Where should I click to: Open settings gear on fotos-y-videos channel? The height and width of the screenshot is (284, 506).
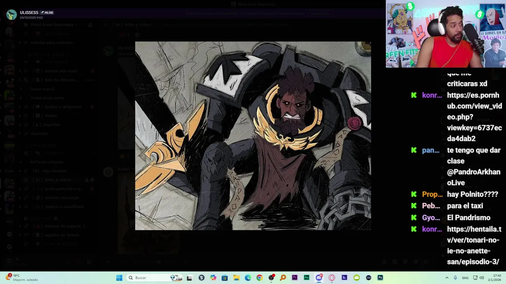click(x=93, y=180)
